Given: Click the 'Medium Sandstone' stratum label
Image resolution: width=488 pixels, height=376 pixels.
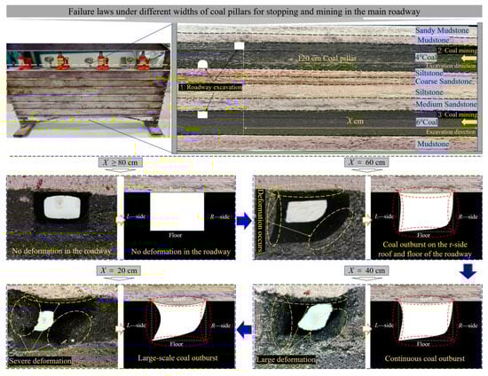Looking at the screenshot, I should [x=446, y=104].
